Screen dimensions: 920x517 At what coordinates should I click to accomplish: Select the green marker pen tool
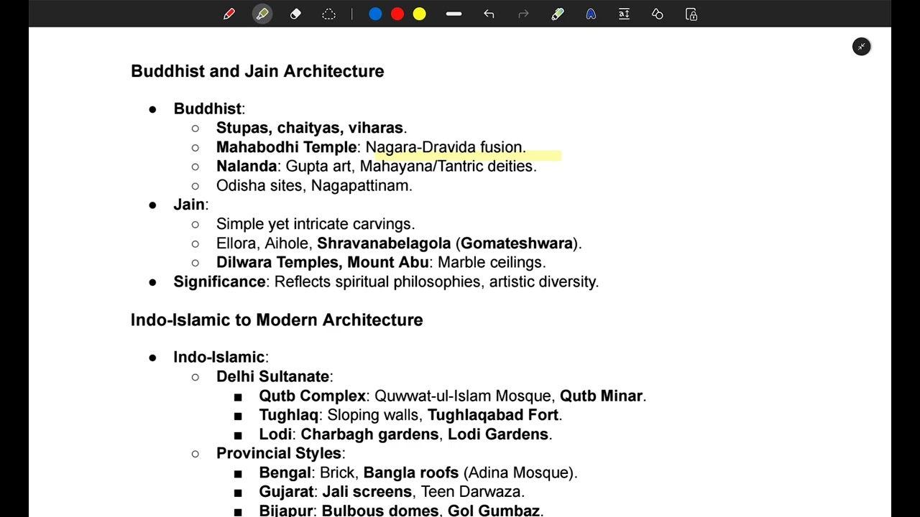click(x=558, y=14)
